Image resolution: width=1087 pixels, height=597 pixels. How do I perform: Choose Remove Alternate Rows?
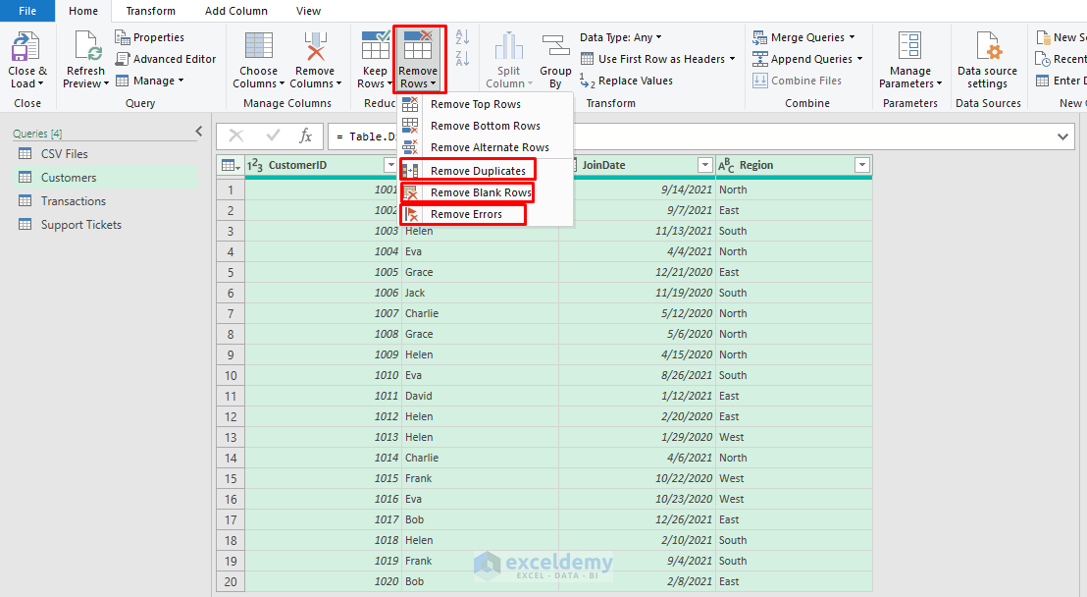click(486, 147)
